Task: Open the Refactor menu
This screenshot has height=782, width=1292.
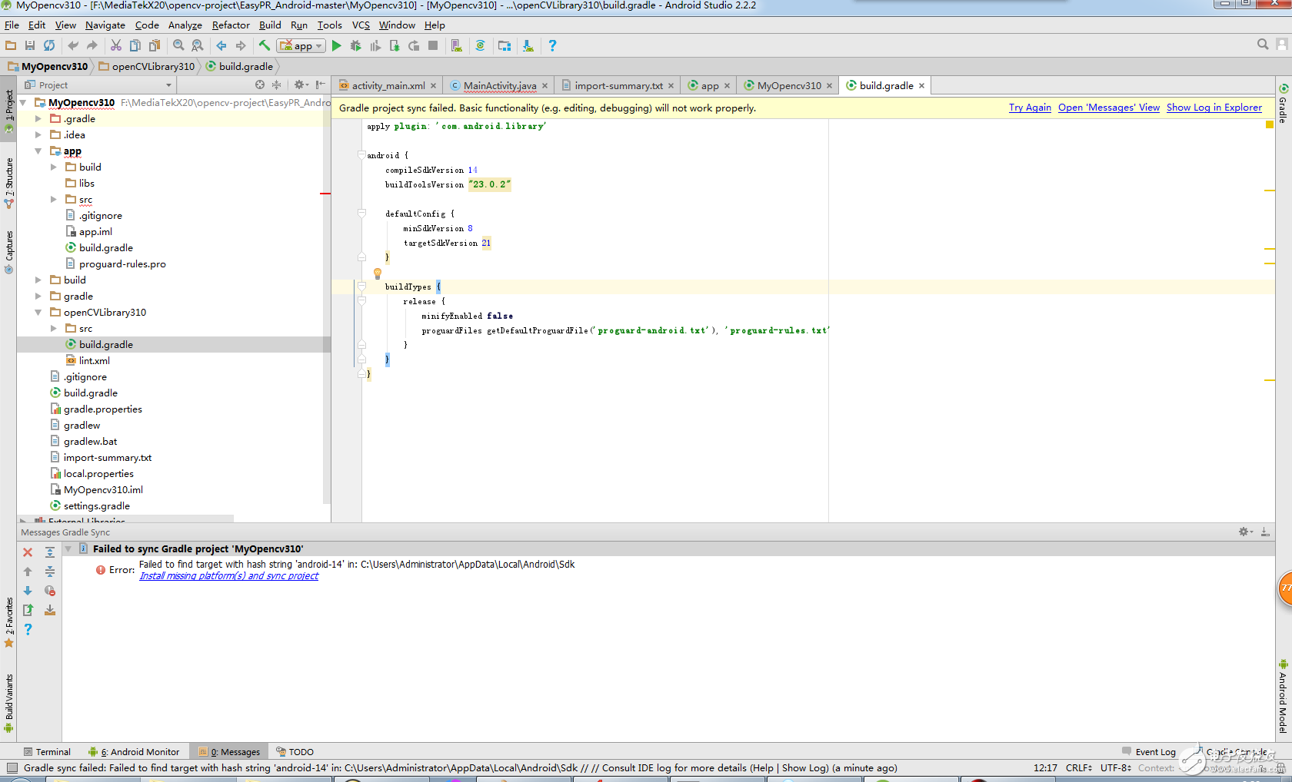Action: point(230,25)
